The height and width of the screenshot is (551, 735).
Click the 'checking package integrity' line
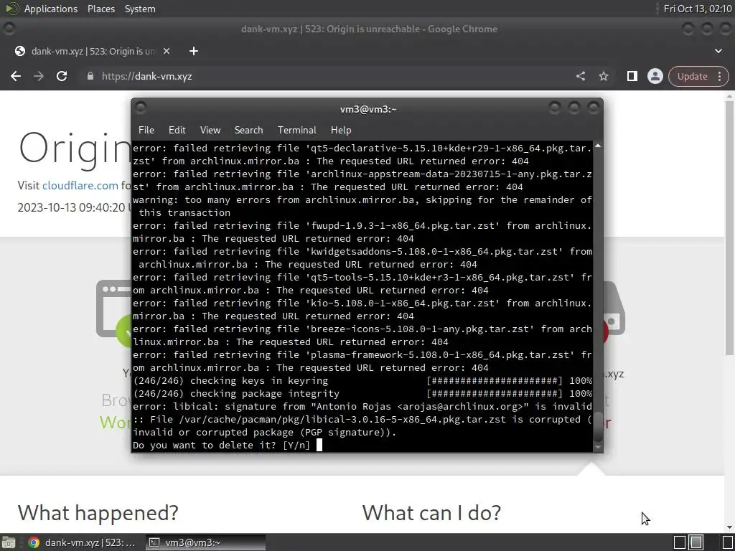click(x=362, y=394)
